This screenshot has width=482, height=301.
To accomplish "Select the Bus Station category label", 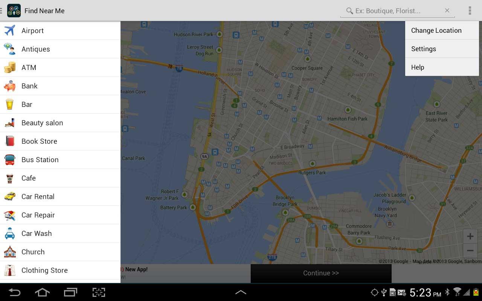I will pos(40,160).
